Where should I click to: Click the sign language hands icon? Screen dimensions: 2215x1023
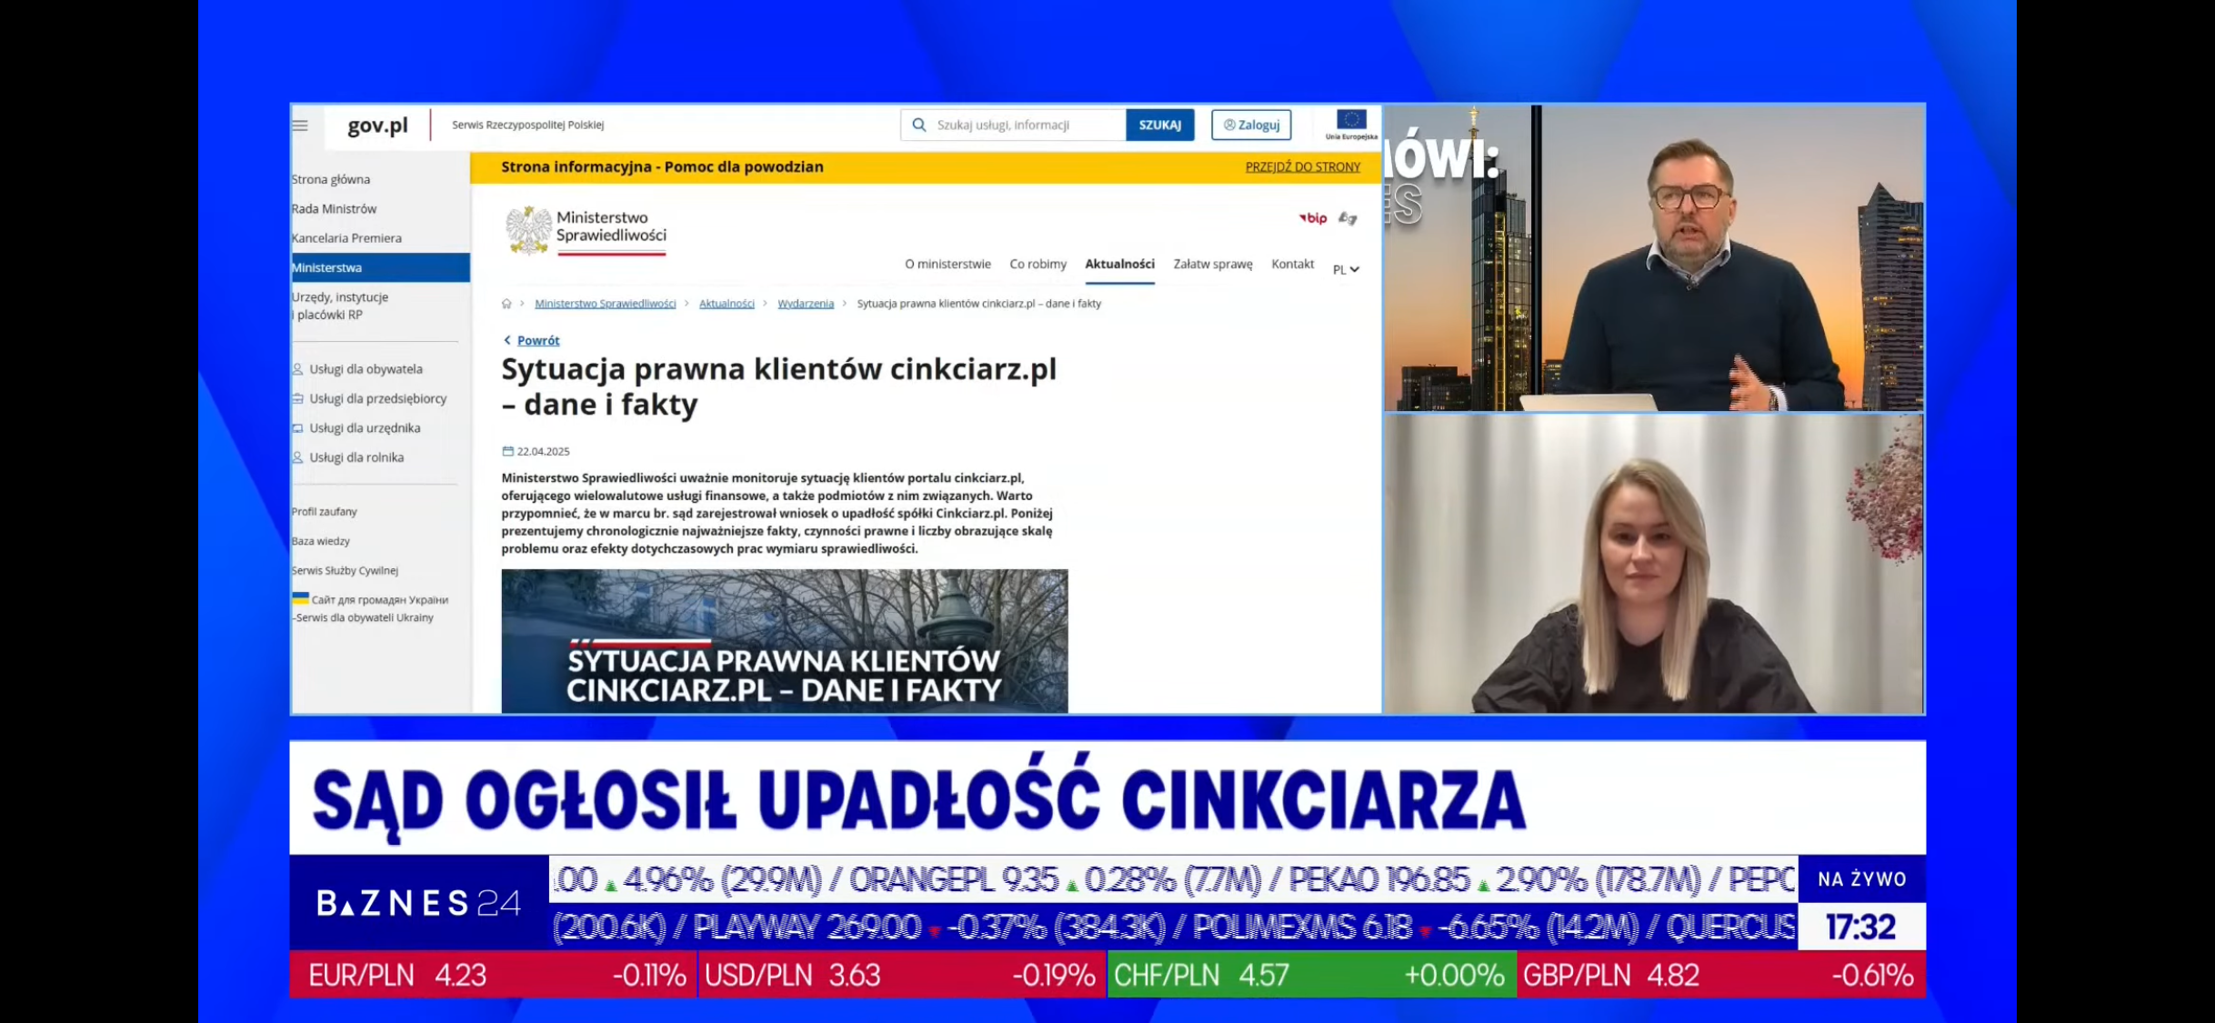point(1348,218)
